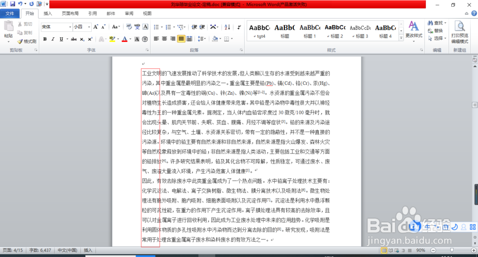Switch to the Page Layout (页面布局) tab
Screen dimensions: 478x257
pyautogui.click(x=70, y=13)
